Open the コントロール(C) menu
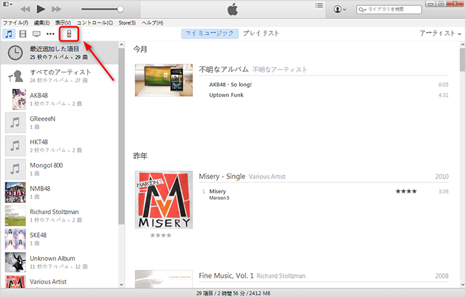 click(95, 23)
